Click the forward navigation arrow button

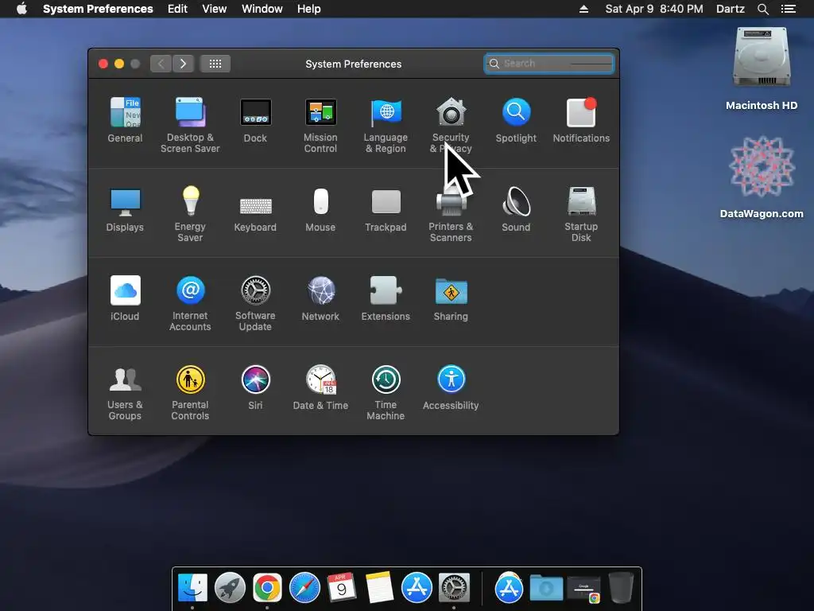(x=184, y=64)
